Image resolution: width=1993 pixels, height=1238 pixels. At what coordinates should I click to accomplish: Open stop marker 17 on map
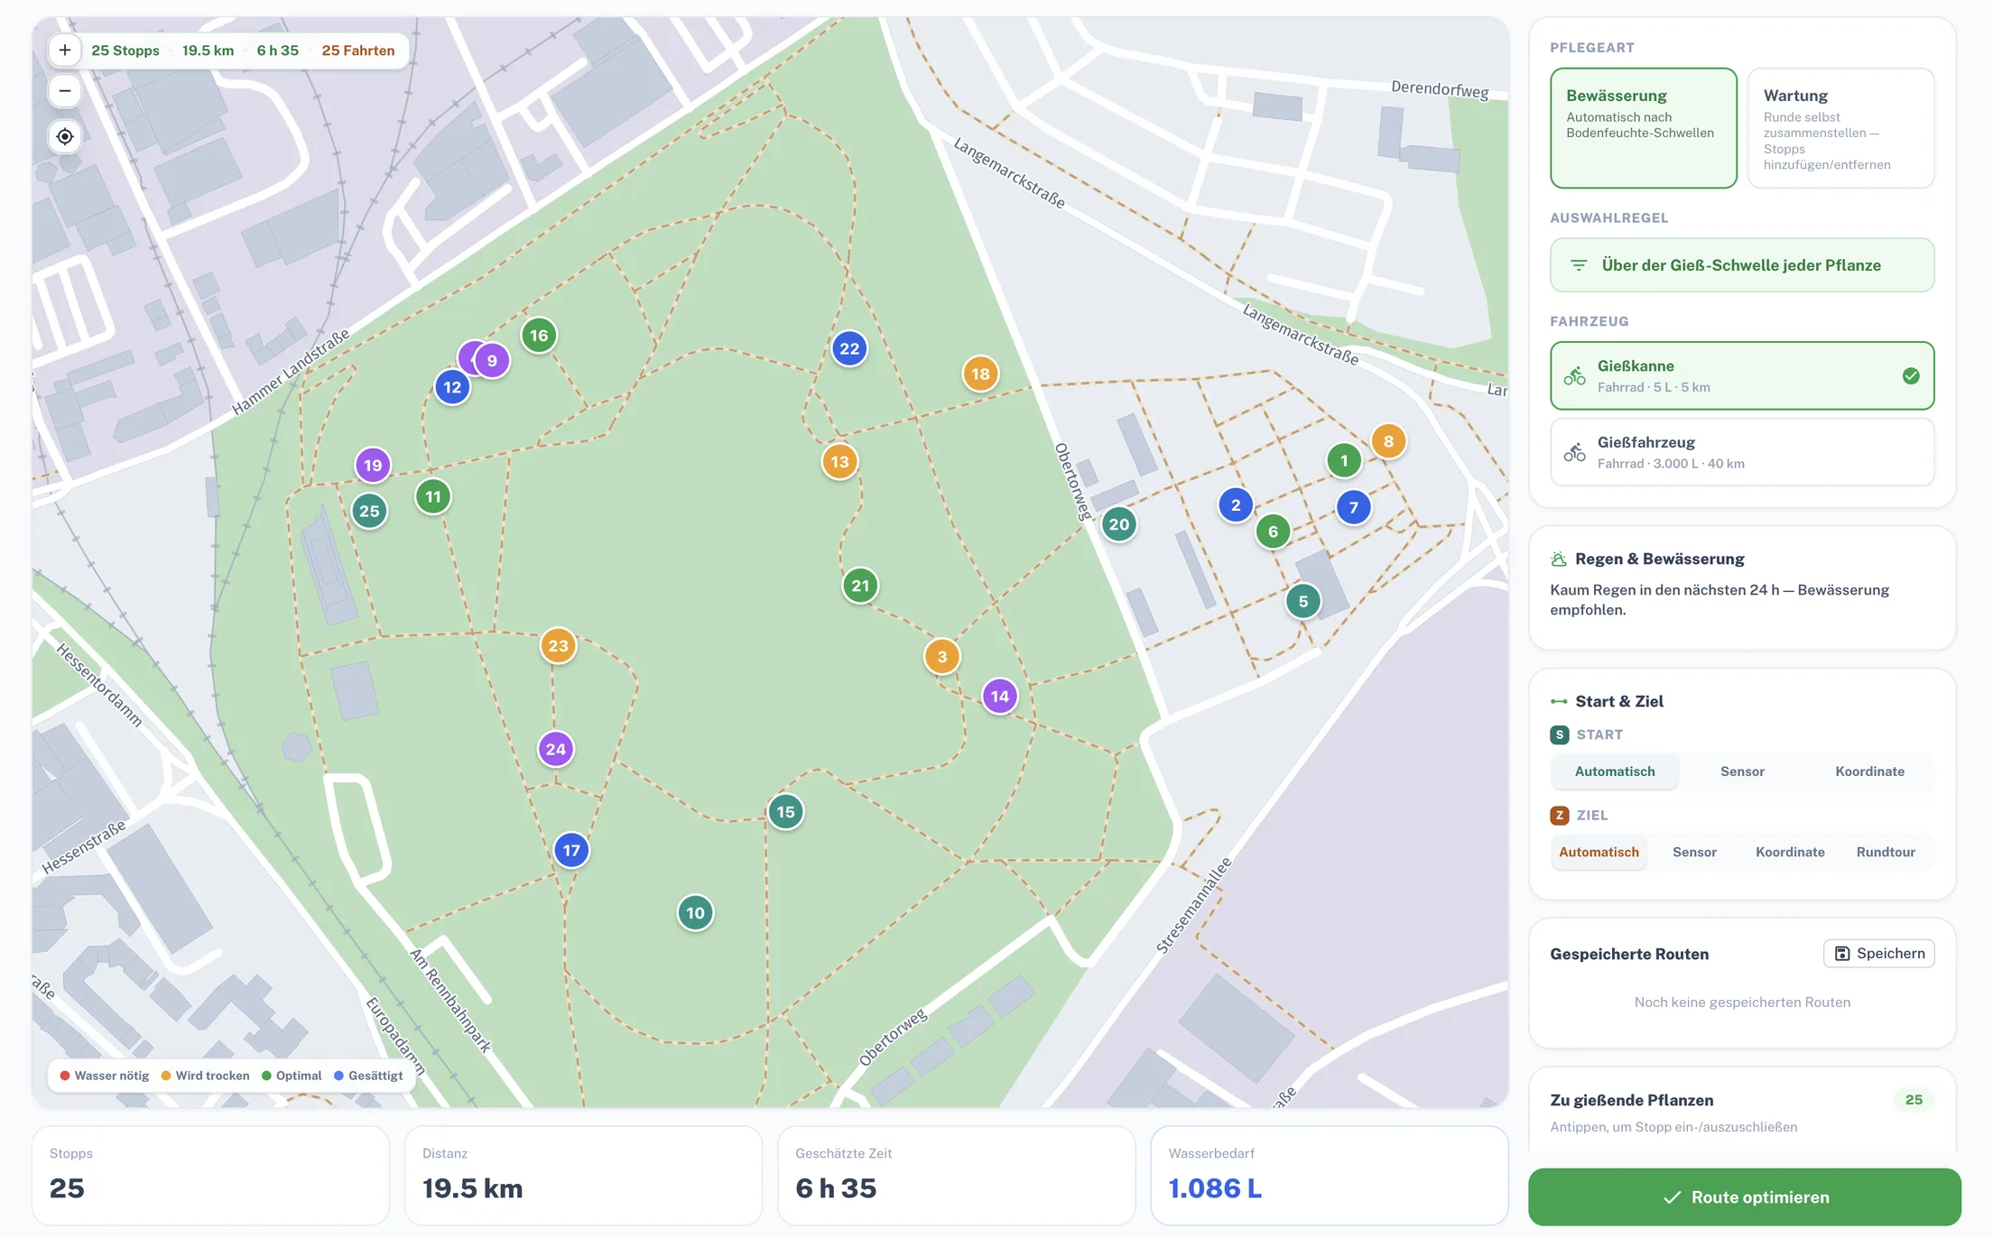[571, 850]
